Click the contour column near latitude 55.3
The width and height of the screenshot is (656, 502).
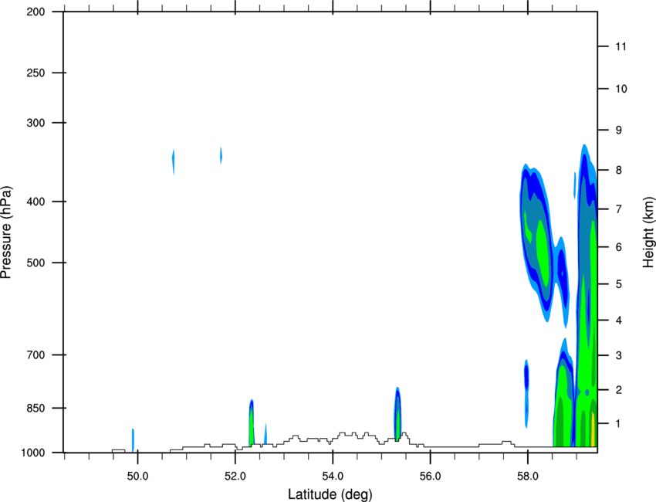click(397, 414)
